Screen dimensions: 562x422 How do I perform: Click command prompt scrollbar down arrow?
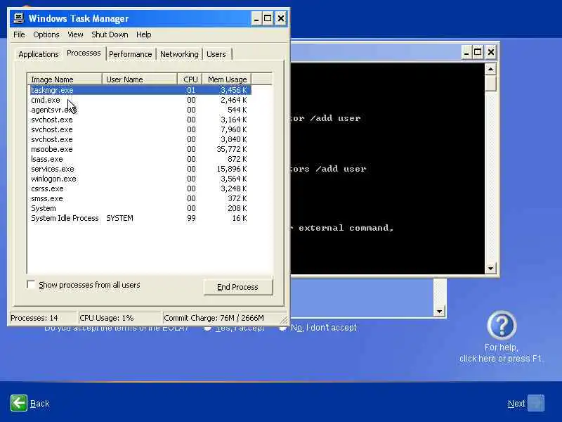[490, 268]
